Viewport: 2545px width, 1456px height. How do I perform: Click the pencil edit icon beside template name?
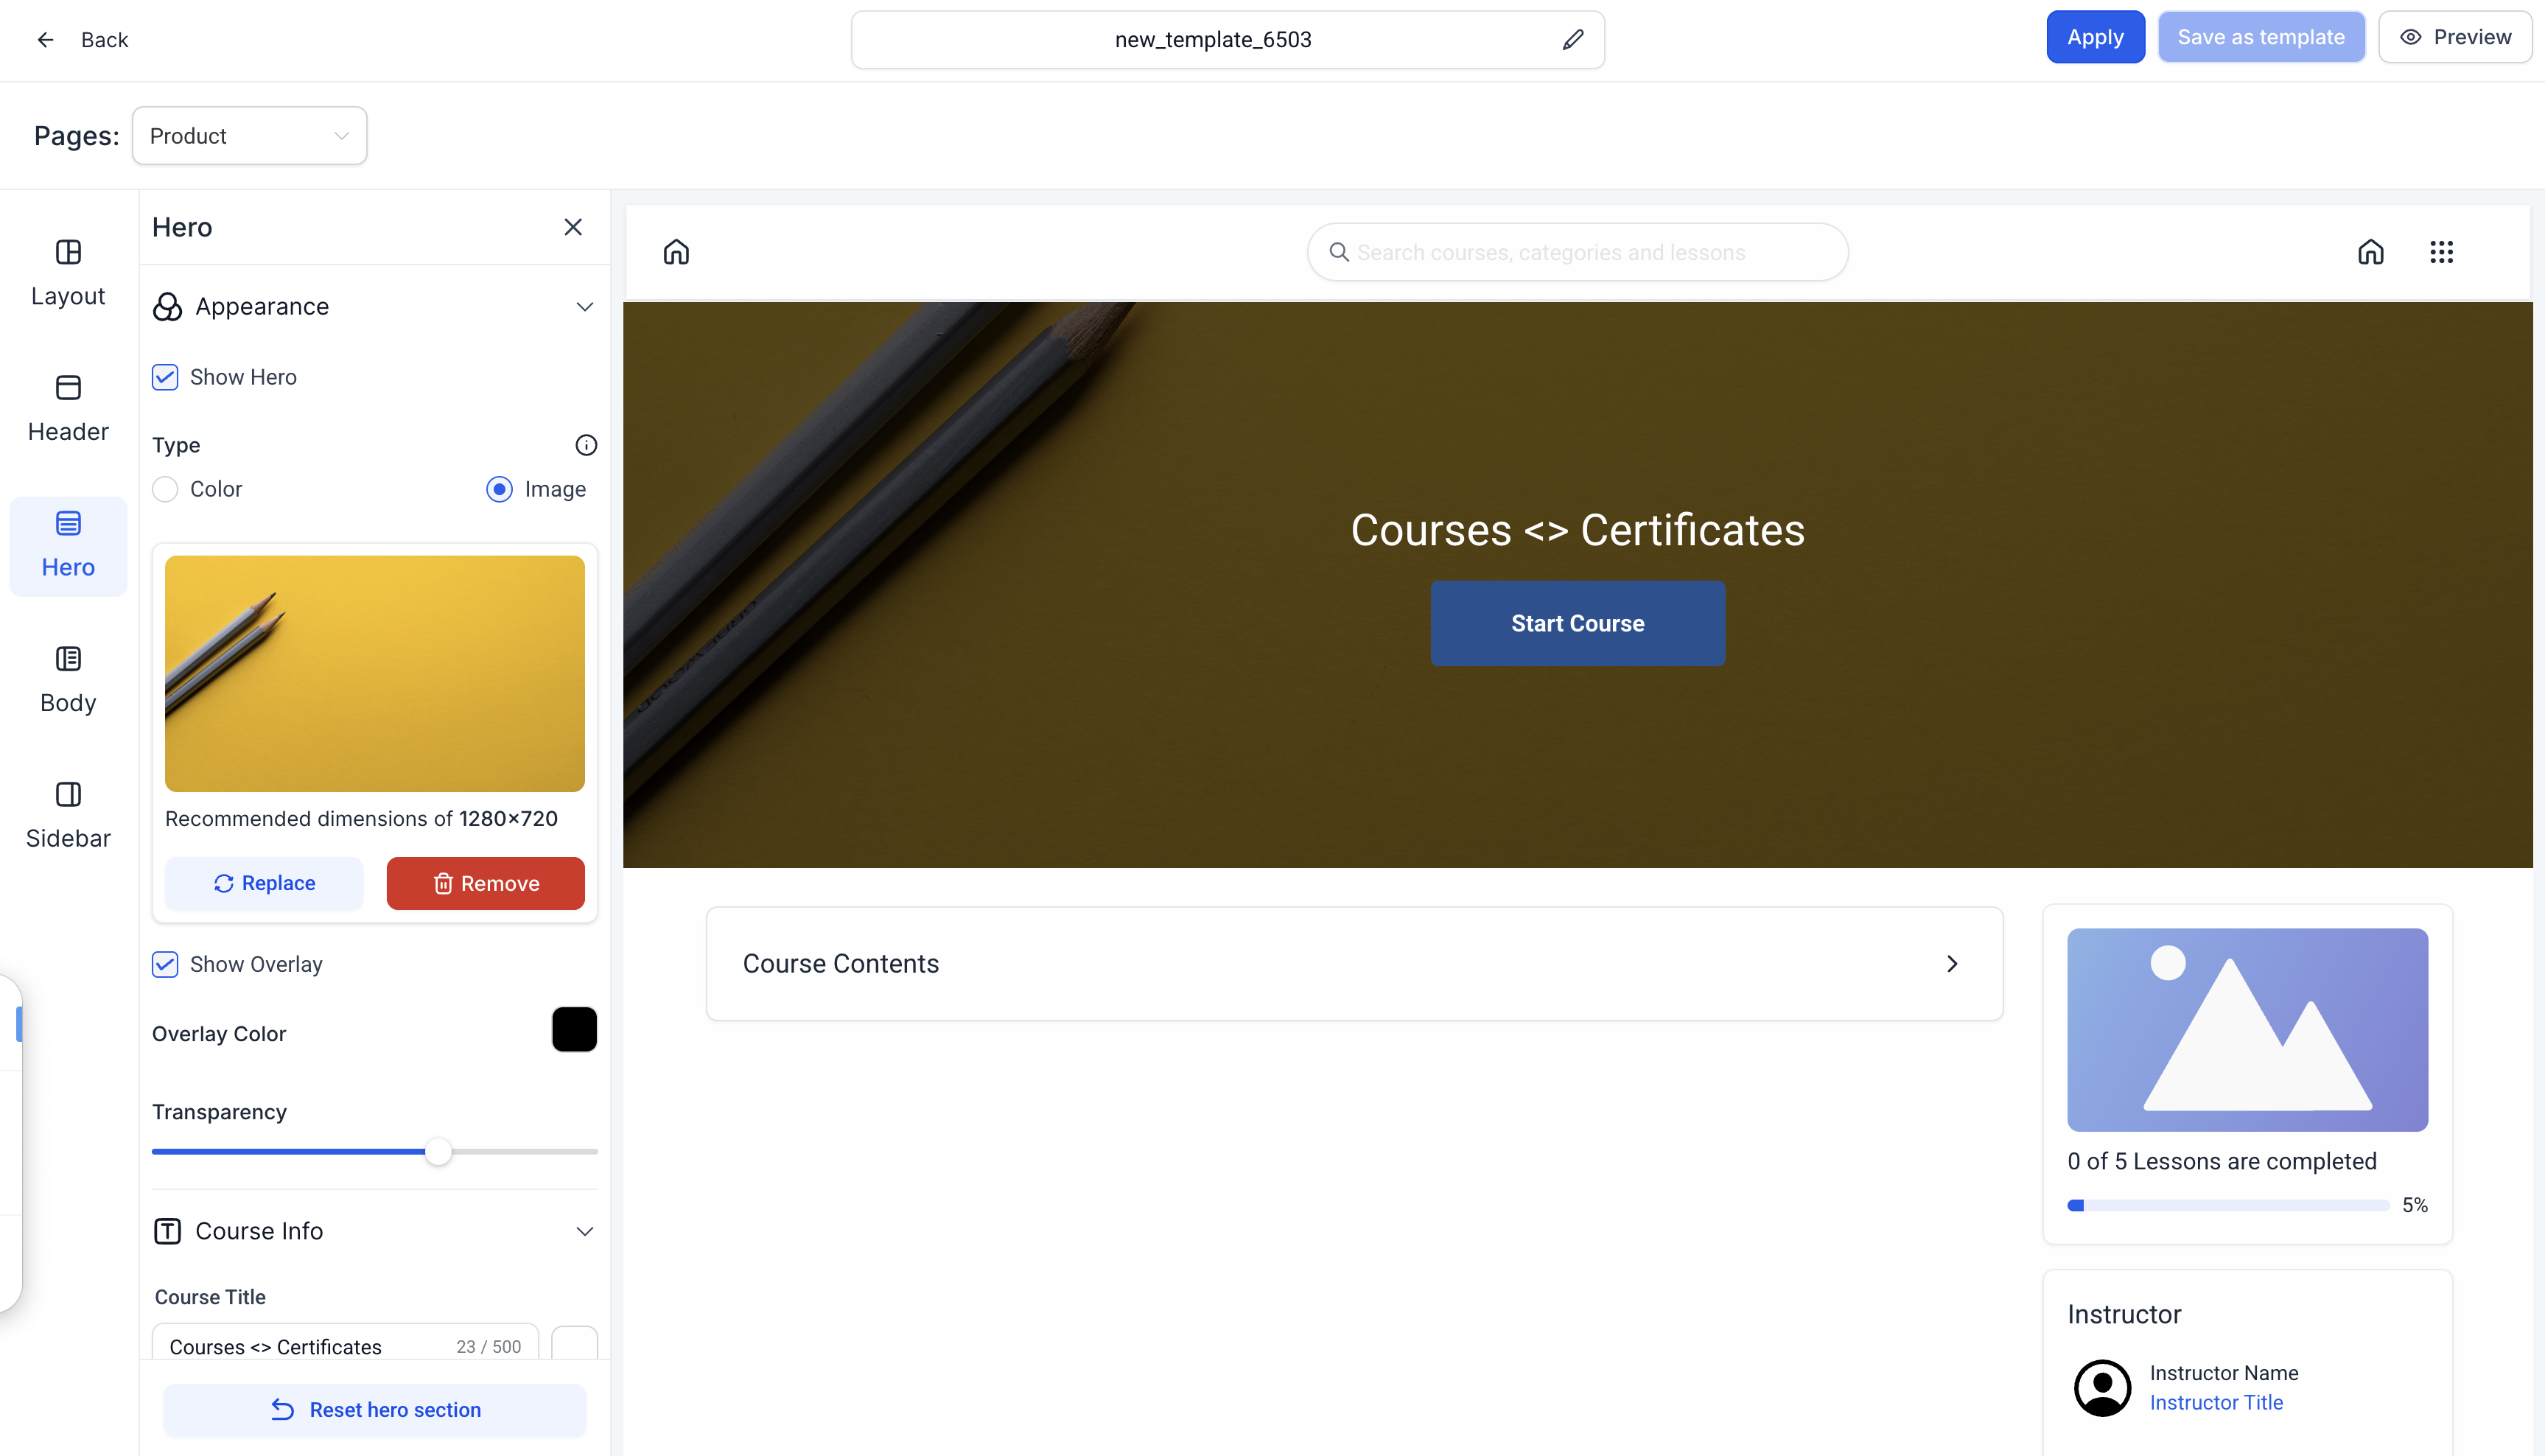click(1573, 40)
